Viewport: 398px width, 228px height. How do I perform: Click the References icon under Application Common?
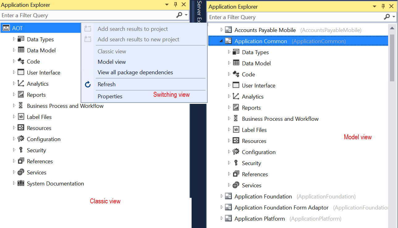pyautogui.click(x=236, y=174)
